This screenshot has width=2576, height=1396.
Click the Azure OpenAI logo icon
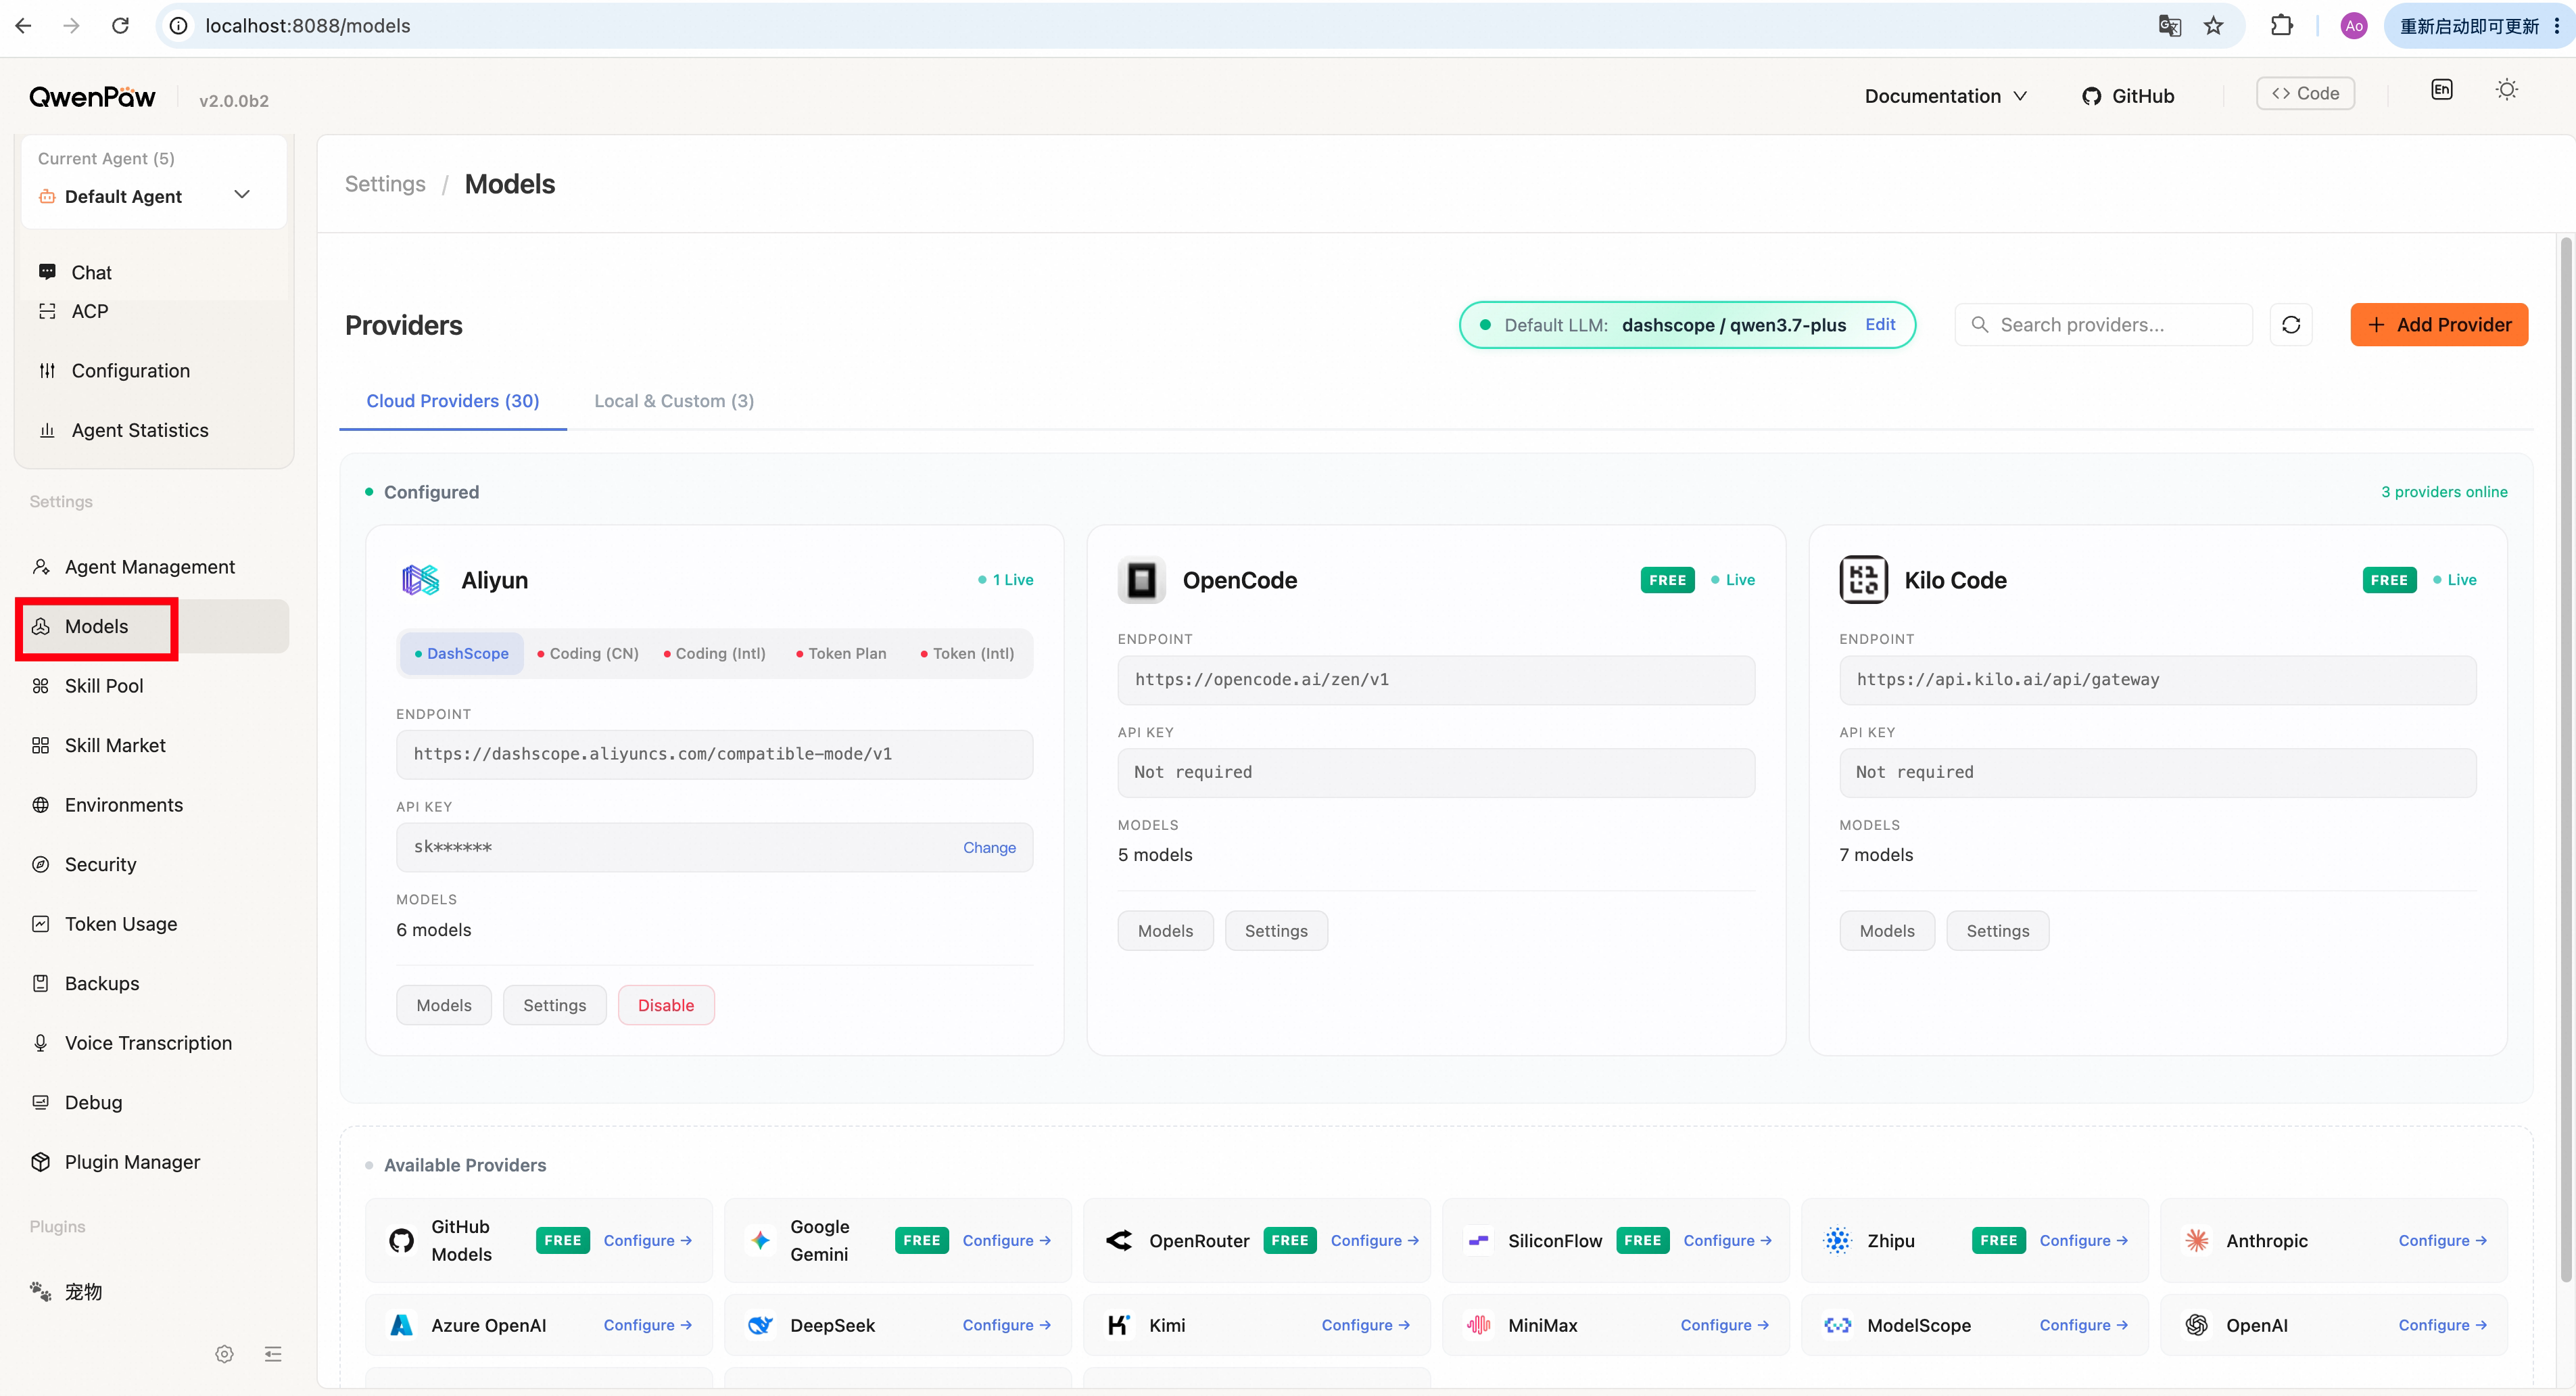(x=401, y=1325)
